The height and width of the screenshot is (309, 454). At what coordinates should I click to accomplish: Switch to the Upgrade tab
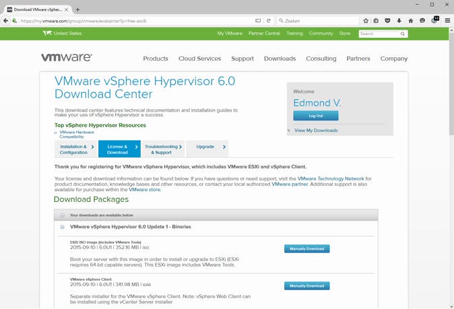207,149
